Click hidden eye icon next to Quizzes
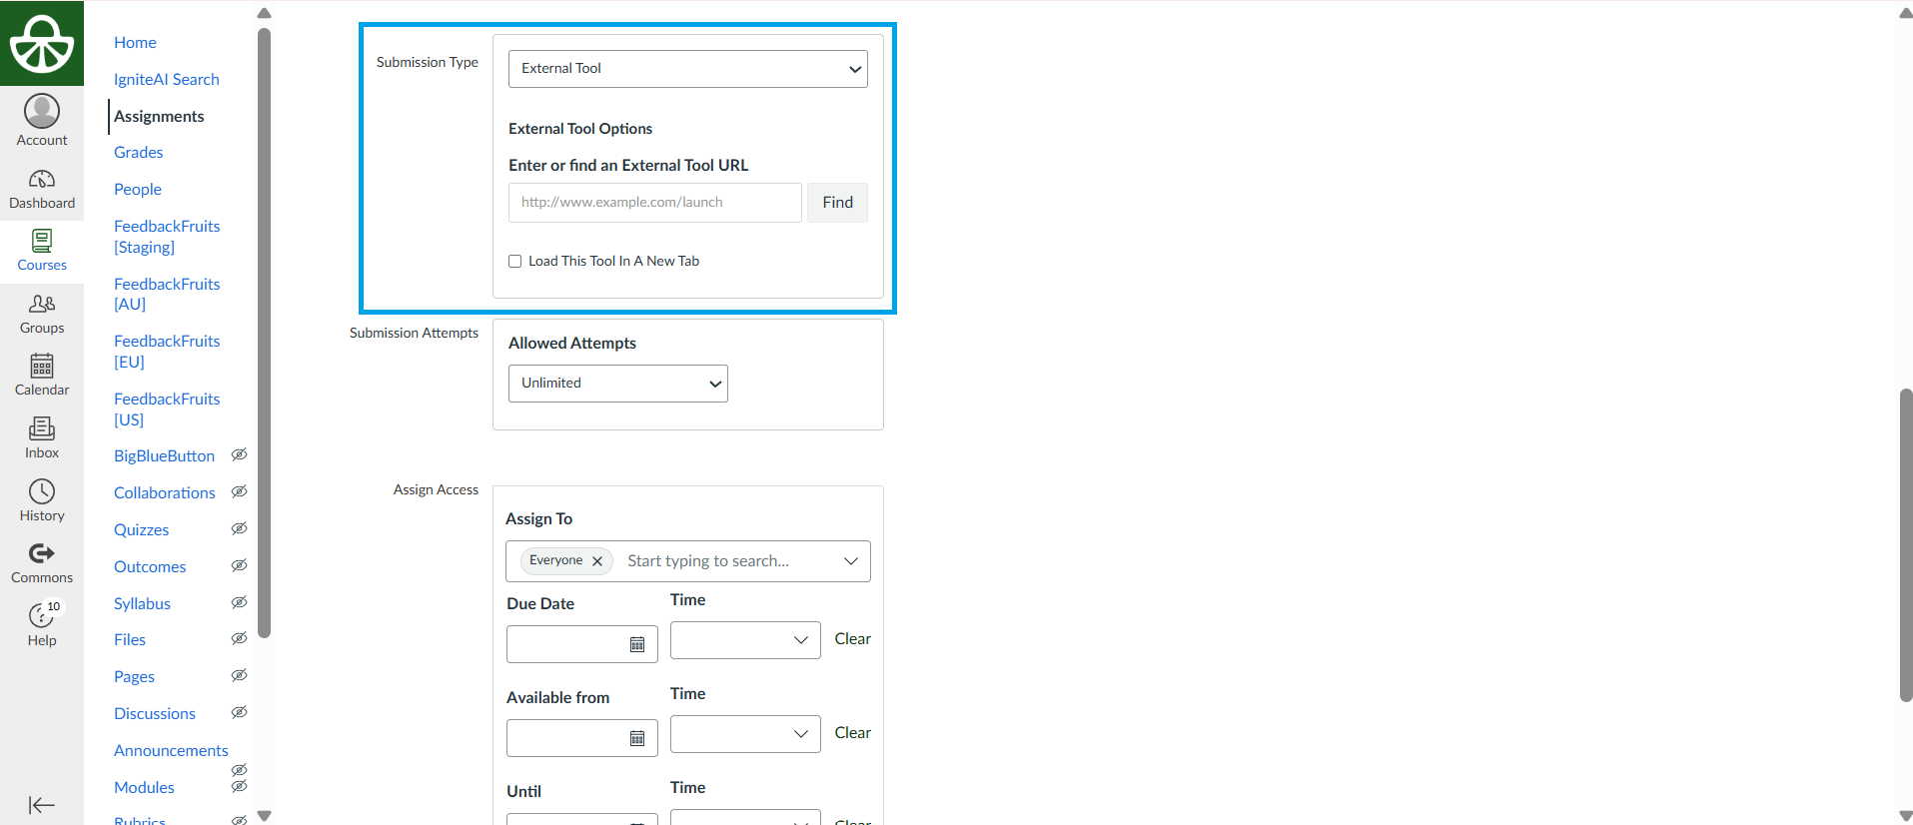 240,529
